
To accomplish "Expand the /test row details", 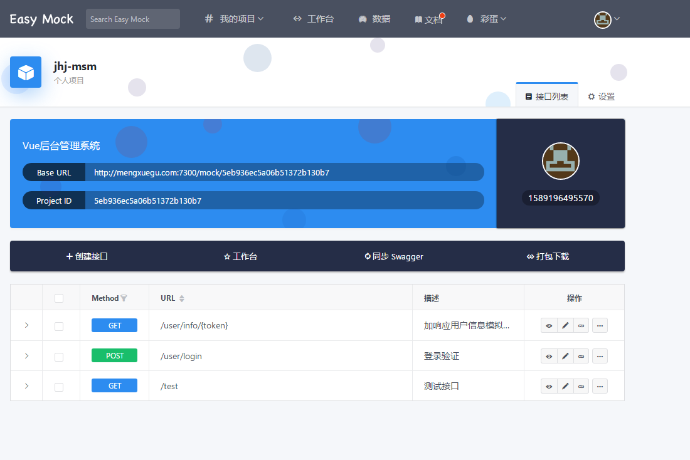I will 27,386.
